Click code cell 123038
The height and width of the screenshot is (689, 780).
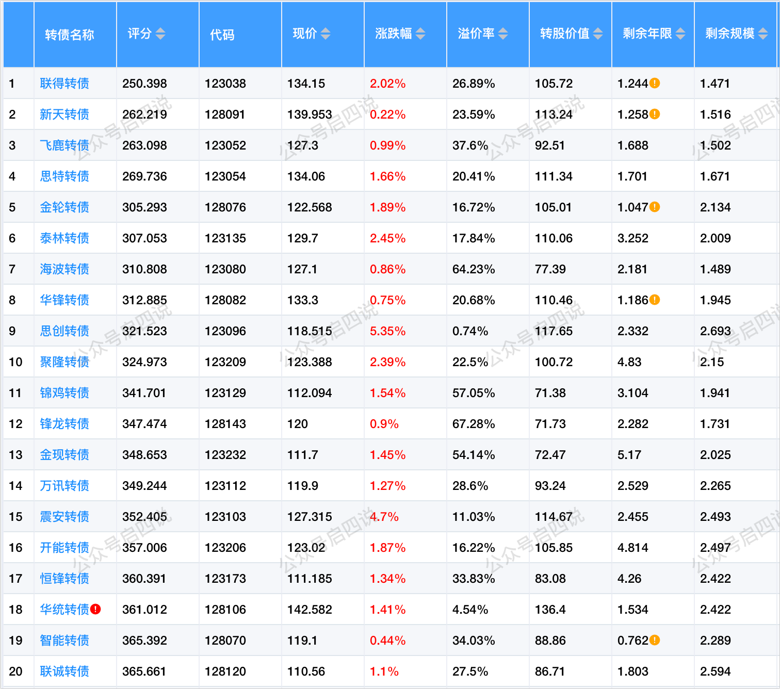[225, 84]
